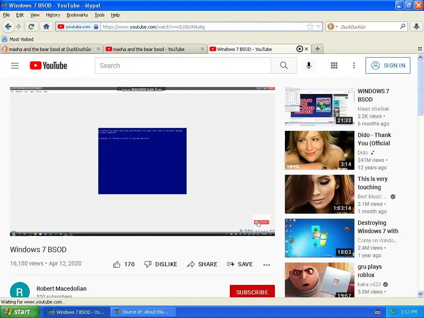Screen dimensions: 424x318
Task: Open the browser home page icon
Action: click(46, 26)
